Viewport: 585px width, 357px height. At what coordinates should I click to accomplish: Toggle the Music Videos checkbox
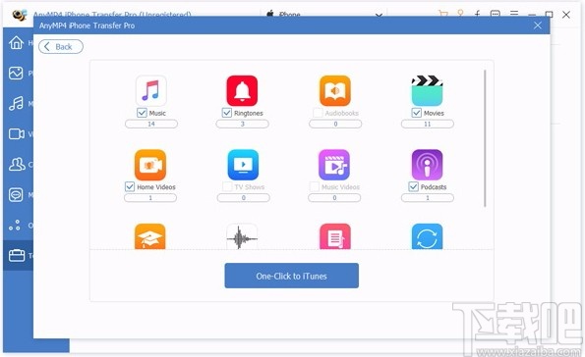[x=315, y=186]
